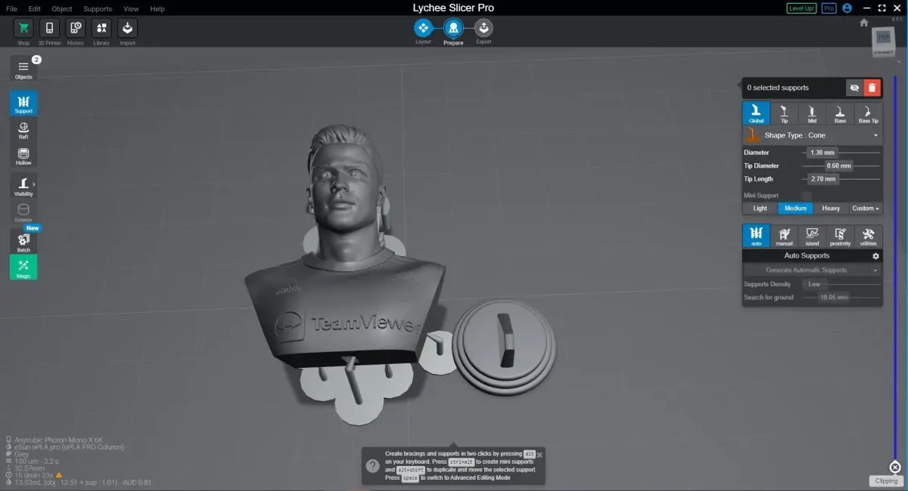The image size is (908, 491).
Task: Switch to the Base support tab
Action: pyautogui.click(x=840, y=113)
